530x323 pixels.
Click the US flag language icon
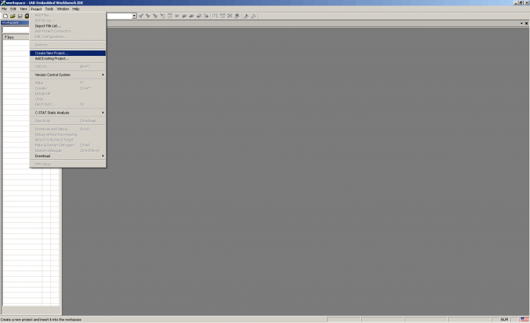click(x=524, y=320)
